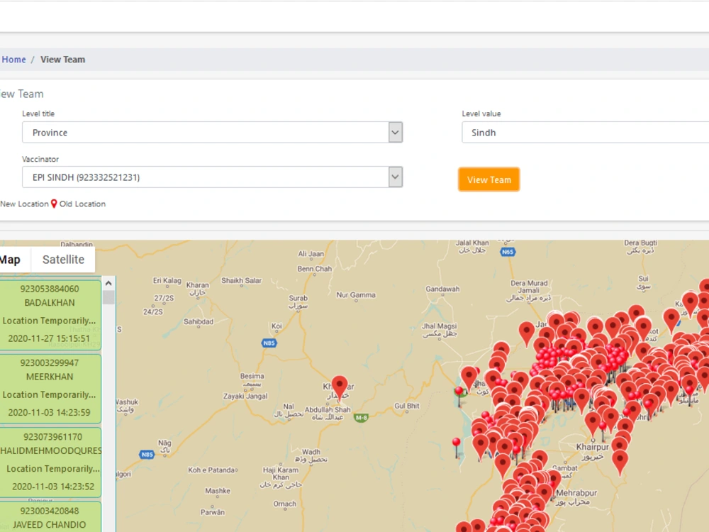Click the Gandawah map label
The height and width of the screenshot is (532, 709).
click(442, 289)
